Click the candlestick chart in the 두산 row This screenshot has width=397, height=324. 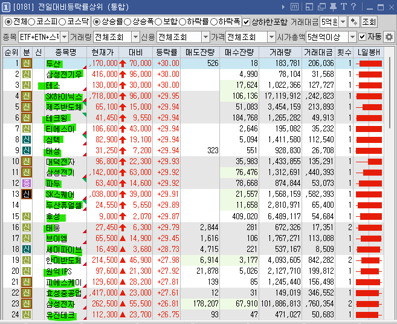pyautogui.click(x=369, y=64)
